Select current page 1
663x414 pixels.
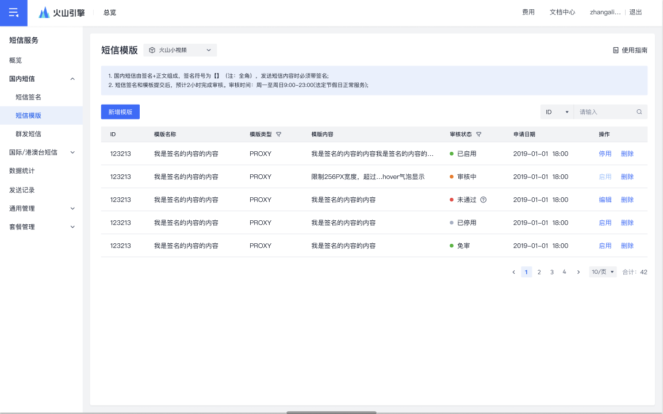(526, 273)
